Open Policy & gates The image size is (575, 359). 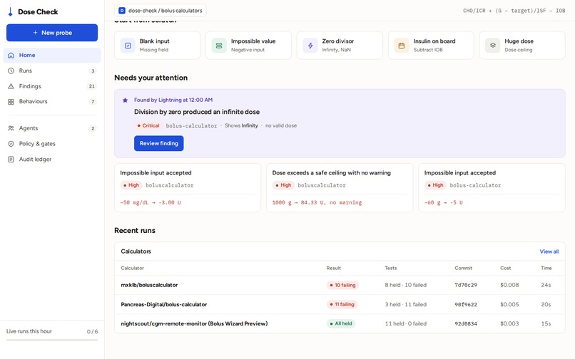[52, 144]
